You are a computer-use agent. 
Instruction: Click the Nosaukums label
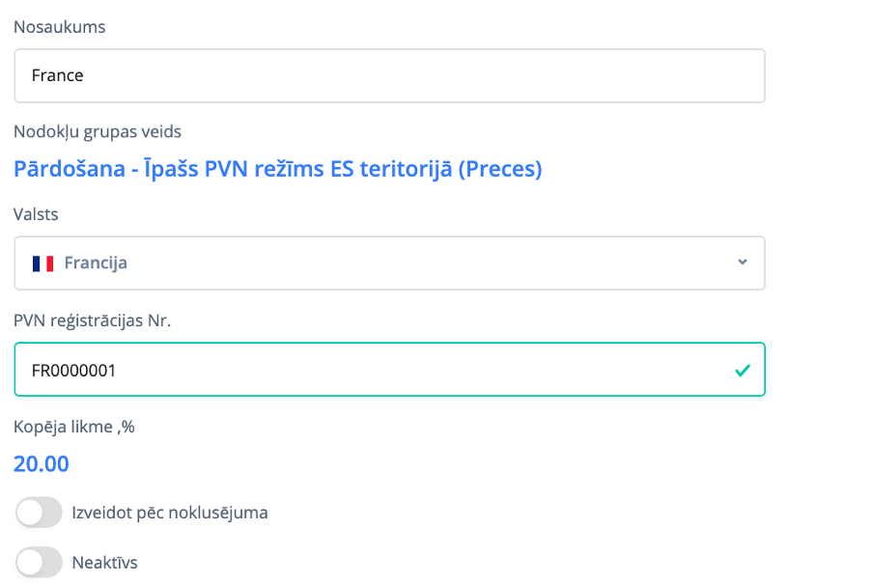pyautogui.click(x=60, y=27)
